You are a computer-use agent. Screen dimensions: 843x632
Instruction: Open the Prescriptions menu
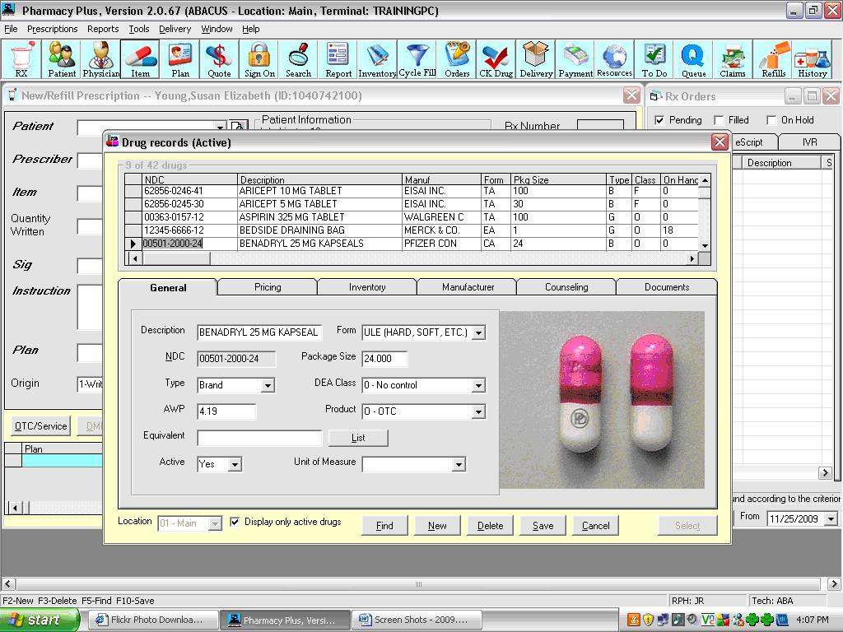tap(52, 29)
